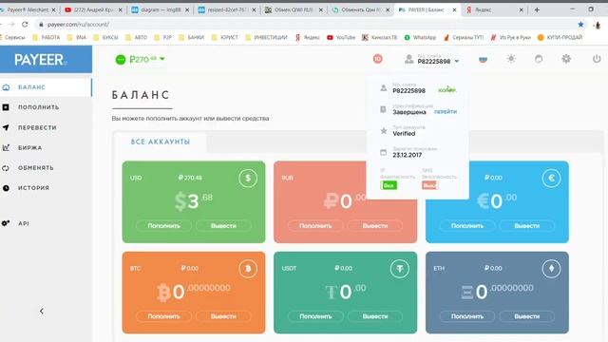Click the tether icon on USDT card
The height and width of the screenshot is (342, 608).
point(399,269)
